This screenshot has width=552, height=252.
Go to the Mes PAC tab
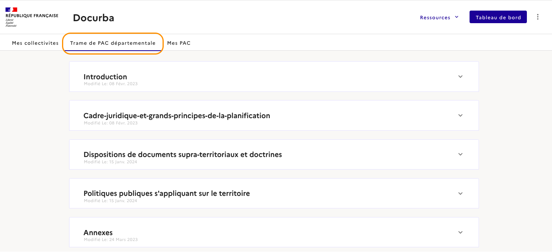coord(179,43)
